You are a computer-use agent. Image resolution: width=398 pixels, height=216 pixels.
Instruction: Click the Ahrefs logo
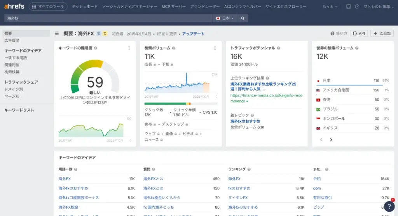(x=14, y=7)
